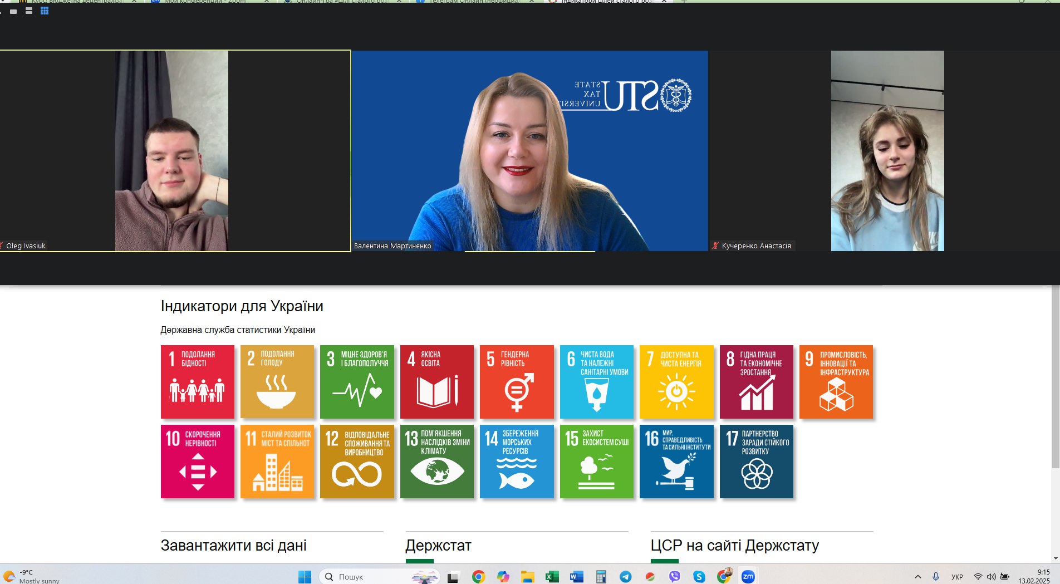Screen dimensions: 1060x584
Task: Click the Держстат section heading
Action: [x=439, y=546]
